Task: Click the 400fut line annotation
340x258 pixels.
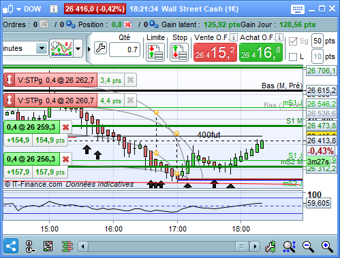Action: tap(208, 135)
